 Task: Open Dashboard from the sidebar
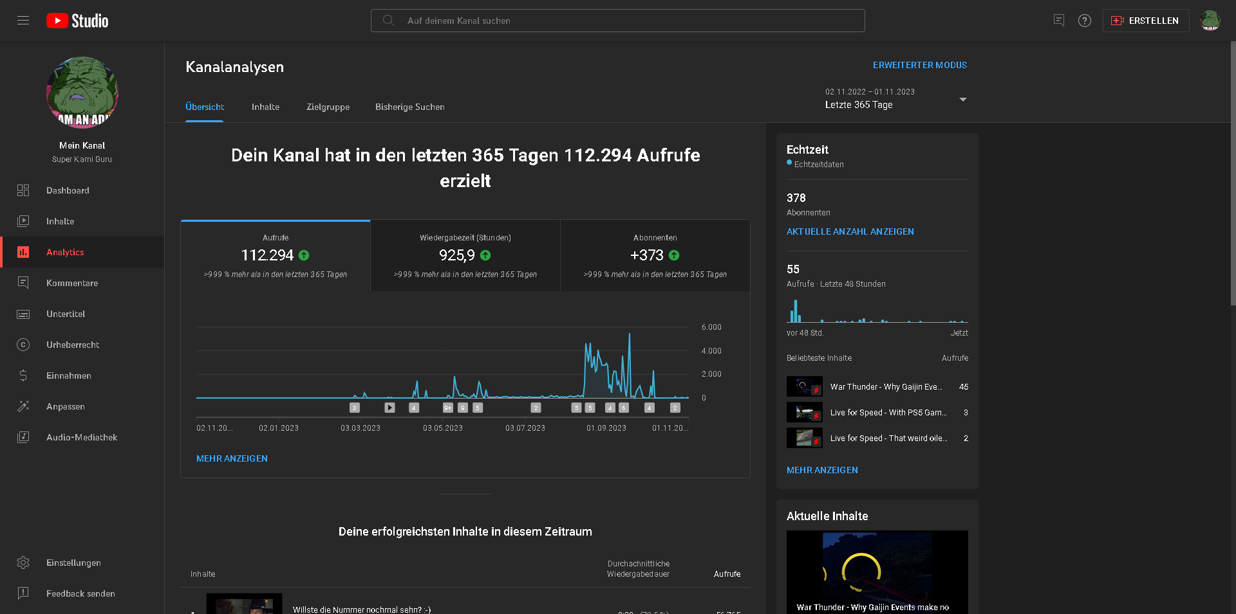[68, 190]
